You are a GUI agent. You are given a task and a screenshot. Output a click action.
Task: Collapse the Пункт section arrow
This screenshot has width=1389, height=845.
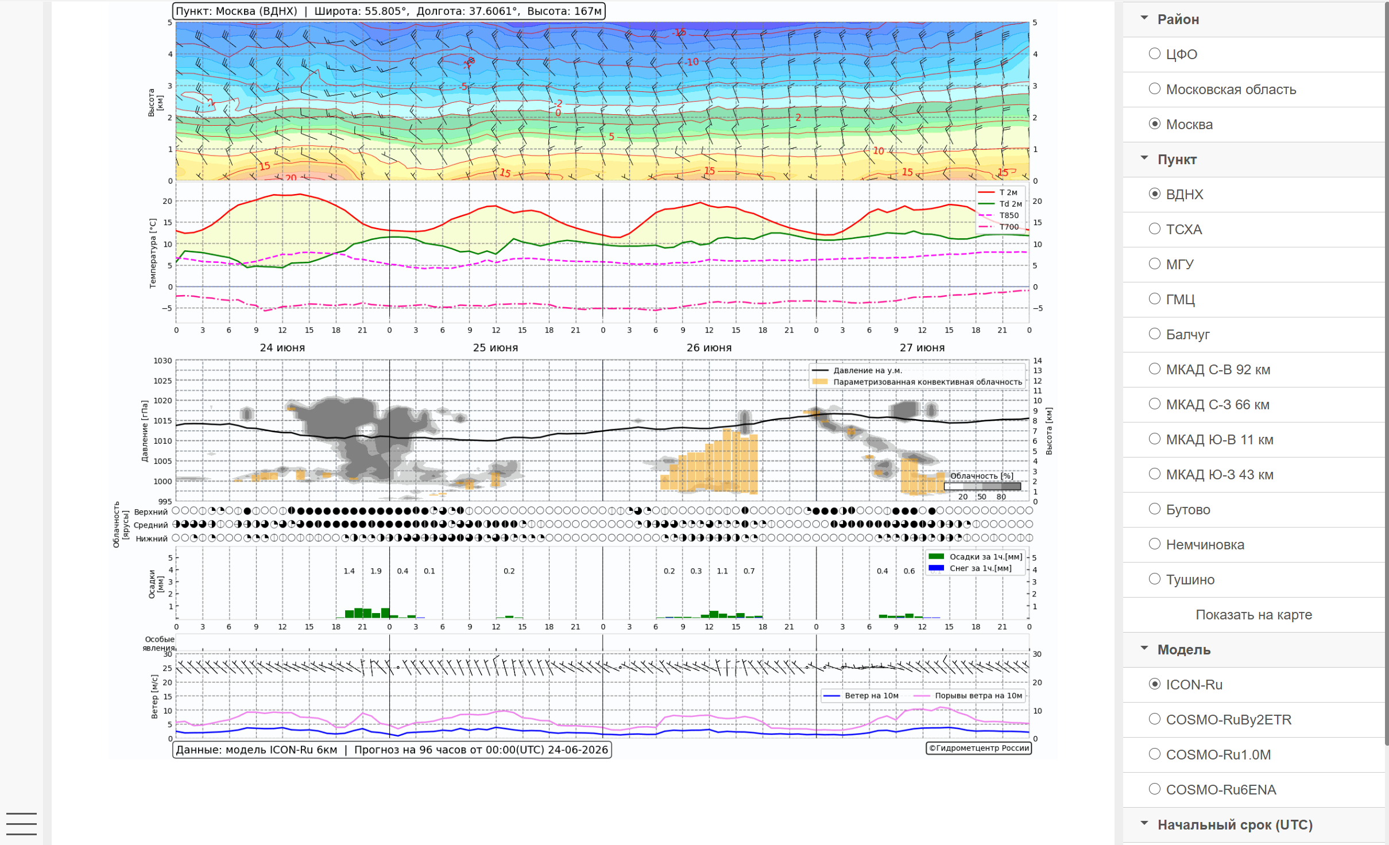[1144, 158]
